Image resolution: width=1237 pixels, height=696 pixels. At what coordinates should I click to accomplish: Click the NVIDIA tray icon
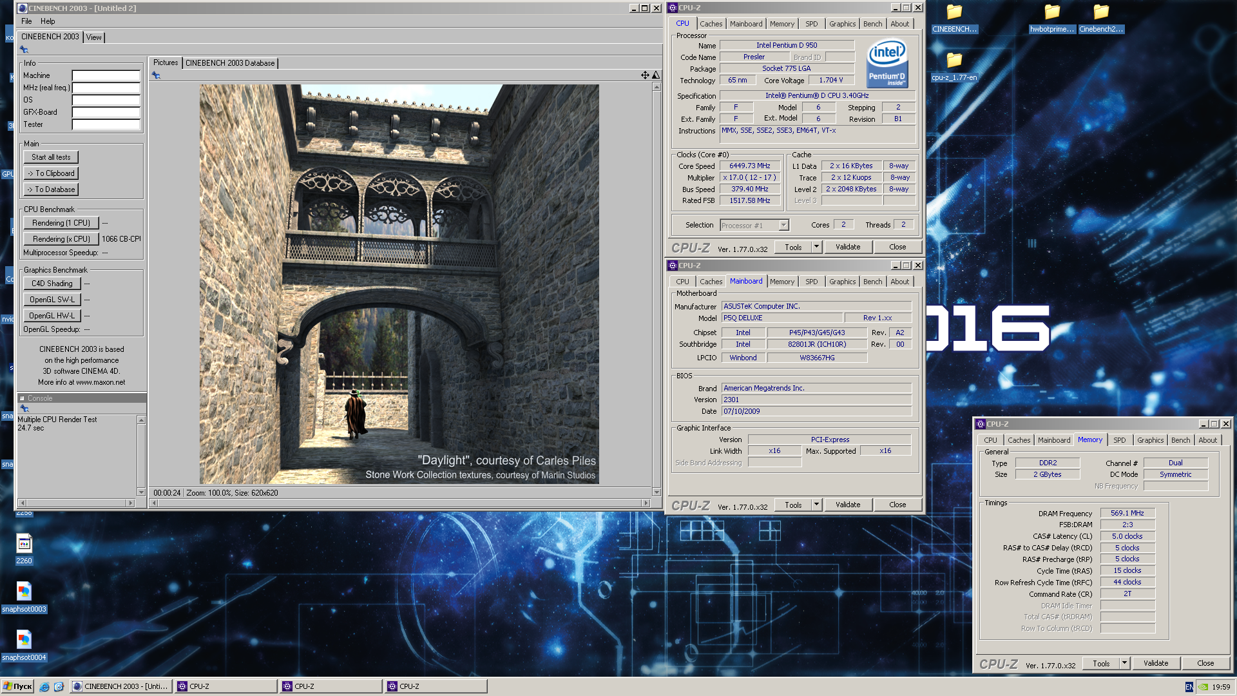coord(1203,687)
